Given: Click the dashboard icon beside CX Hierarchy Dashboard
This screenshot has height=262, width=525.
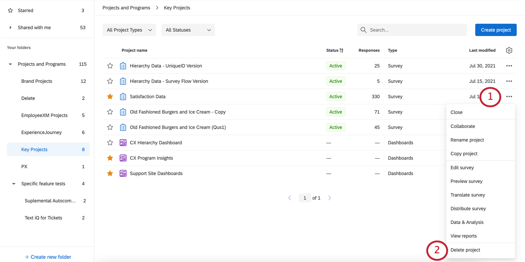Looking at the screenshot, I should tap(123, 143).
